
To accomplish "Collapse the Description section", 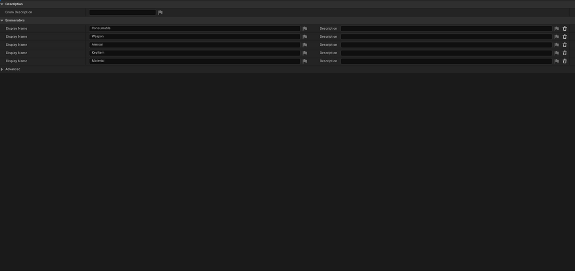I will 2,4.
